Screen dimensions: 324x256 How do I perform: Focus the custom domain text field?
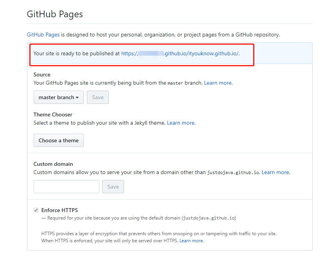coord(67,187)
